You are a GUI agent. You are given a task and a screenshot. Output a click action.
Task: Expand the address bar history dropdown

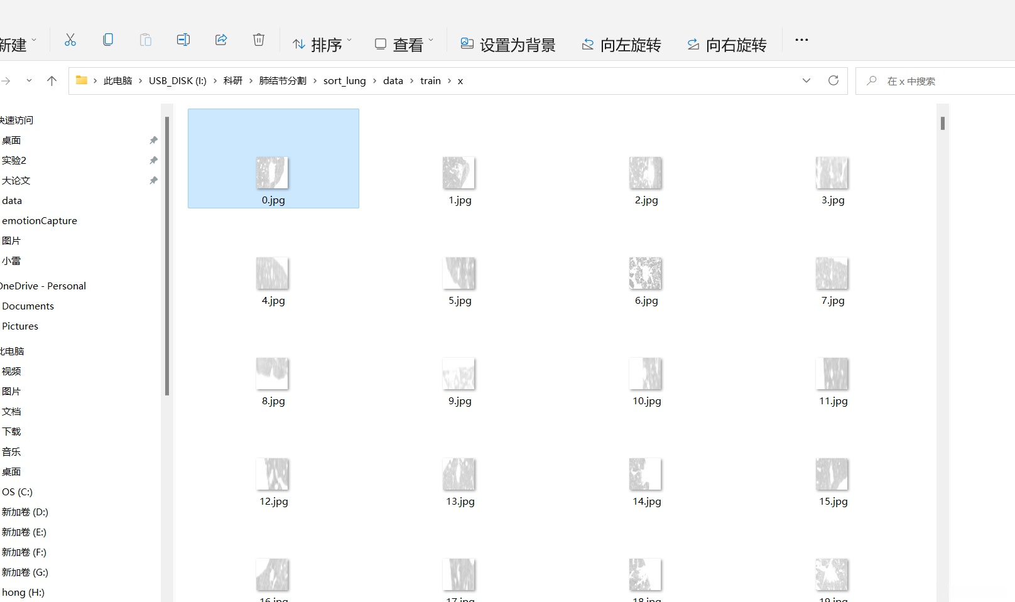click(x=806, y=80)
